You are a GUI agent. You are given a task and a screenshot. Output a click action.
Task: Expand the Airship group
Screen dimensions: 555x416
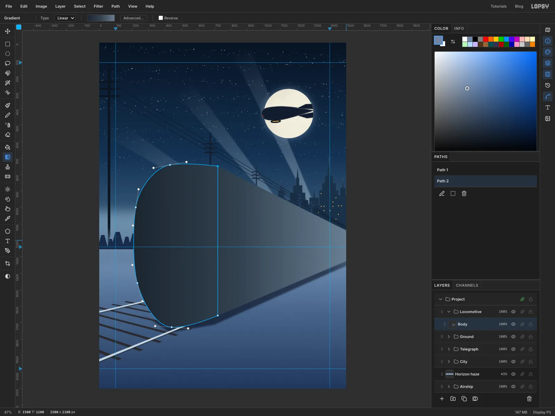coord(449,387)
